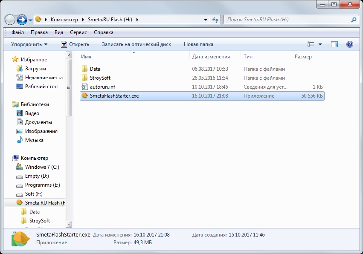This screenshot has height=254, width=363.
Task: Click the change view icon
Action: click(311, 44)
